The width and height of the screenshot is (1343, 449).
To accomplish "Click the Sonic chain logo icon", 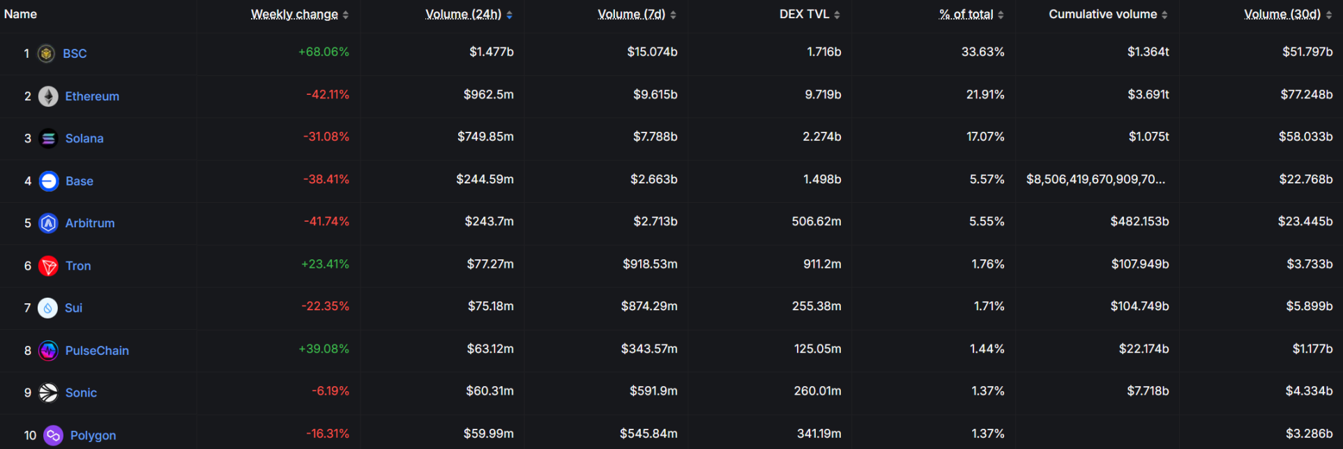I will (48, 393).
